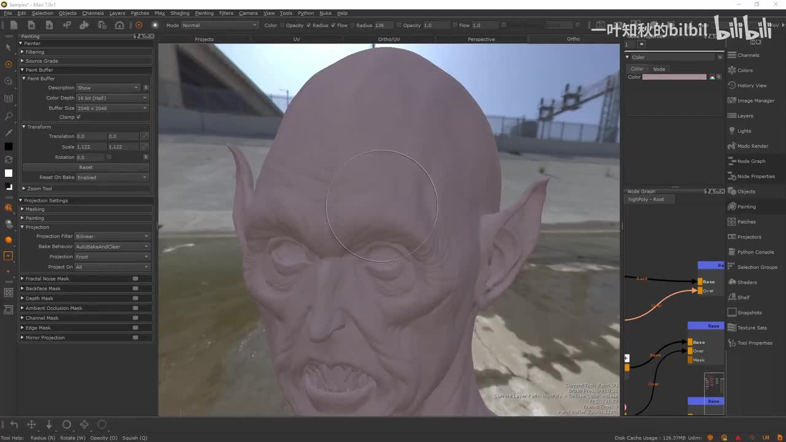Click the black foreground color swatch

pos(9,147)
